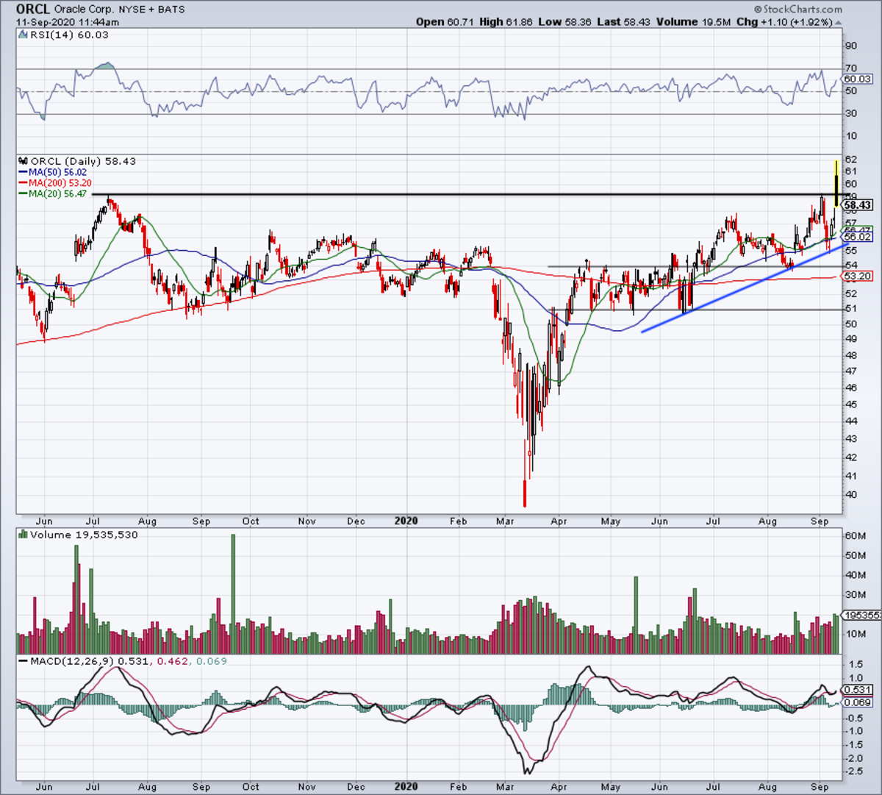Click the ORCL ticker symbol title
The height and width of the screenshot is (795, 882).
[x=34, y=10]
